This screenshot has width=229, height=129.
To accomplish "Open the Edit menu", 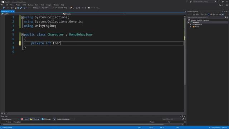I will tap(7, 5).
